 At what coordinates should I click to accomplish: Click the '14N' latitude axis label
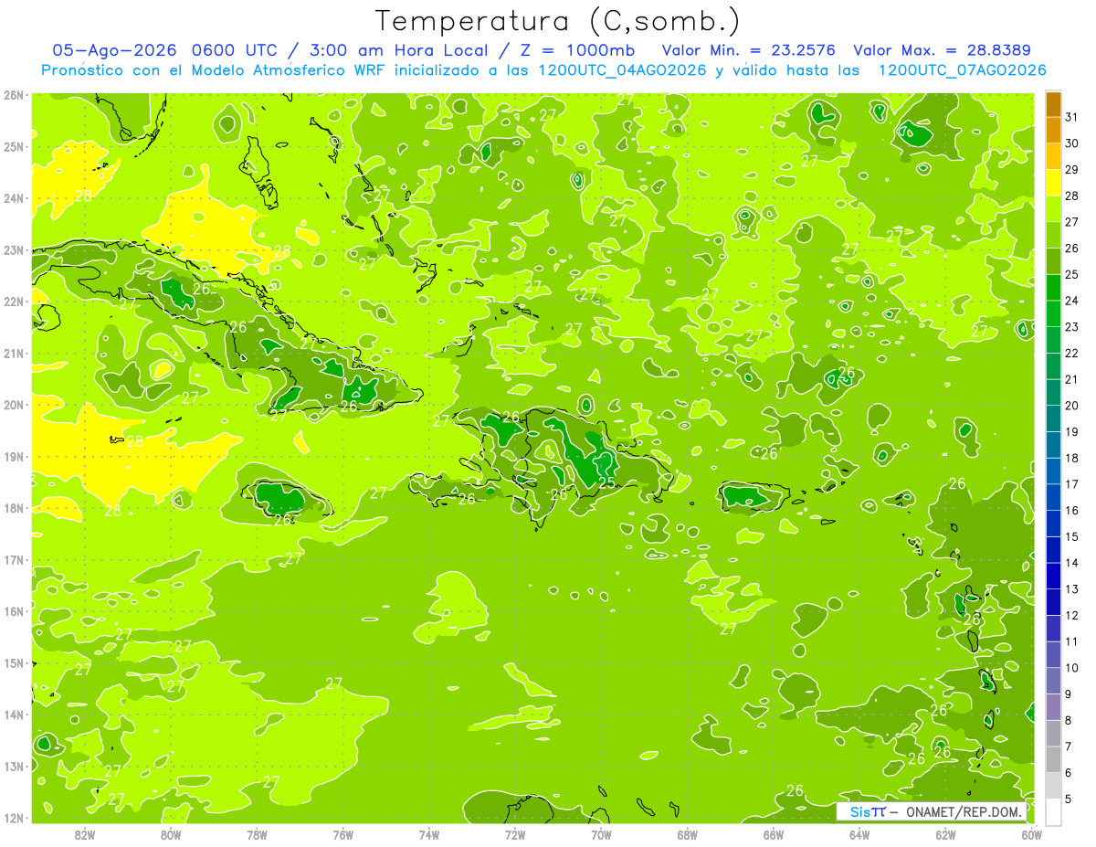(x=14, y=715)
